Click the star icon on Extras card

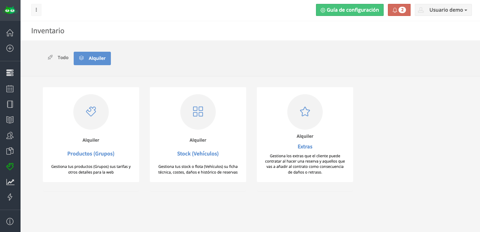tap(305, 112)
